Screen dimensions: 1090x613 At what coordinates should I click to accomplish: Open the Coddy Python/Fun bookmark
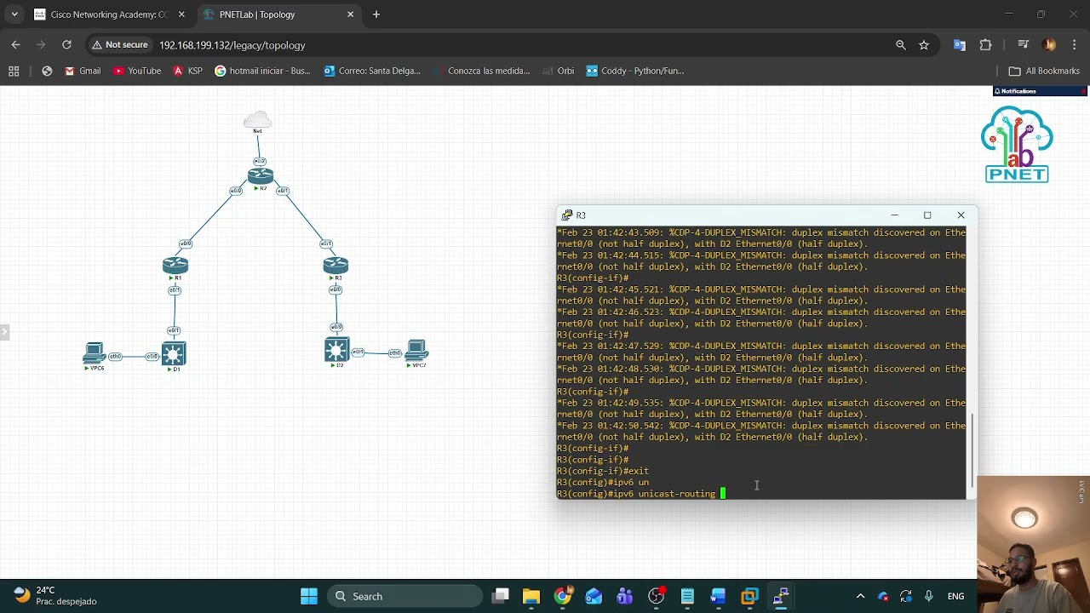click(x=635, y=71)
